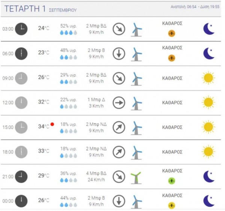Click the moon icon in 03:00 row
Viewport: 225px width, 211px height.
(208, 28)
